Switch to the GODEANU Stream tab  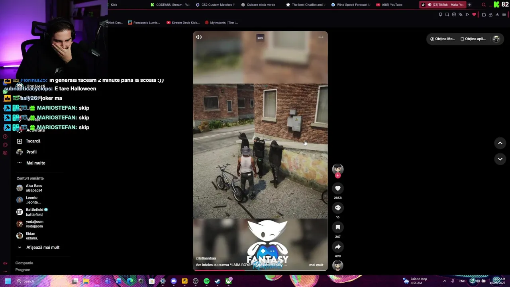tap(170, 5)
